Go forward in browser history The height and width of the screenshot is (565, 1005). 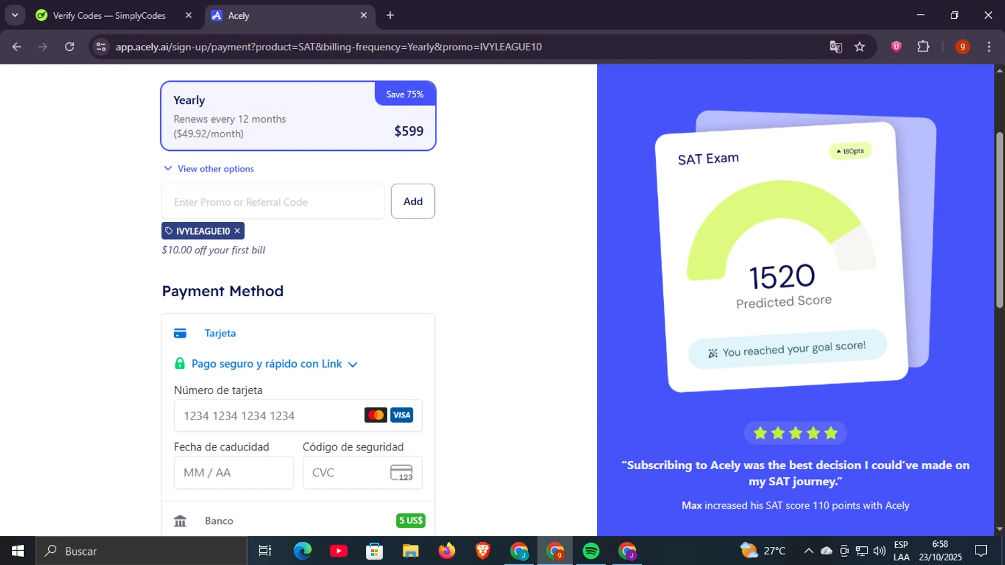(x=43, y=46)
